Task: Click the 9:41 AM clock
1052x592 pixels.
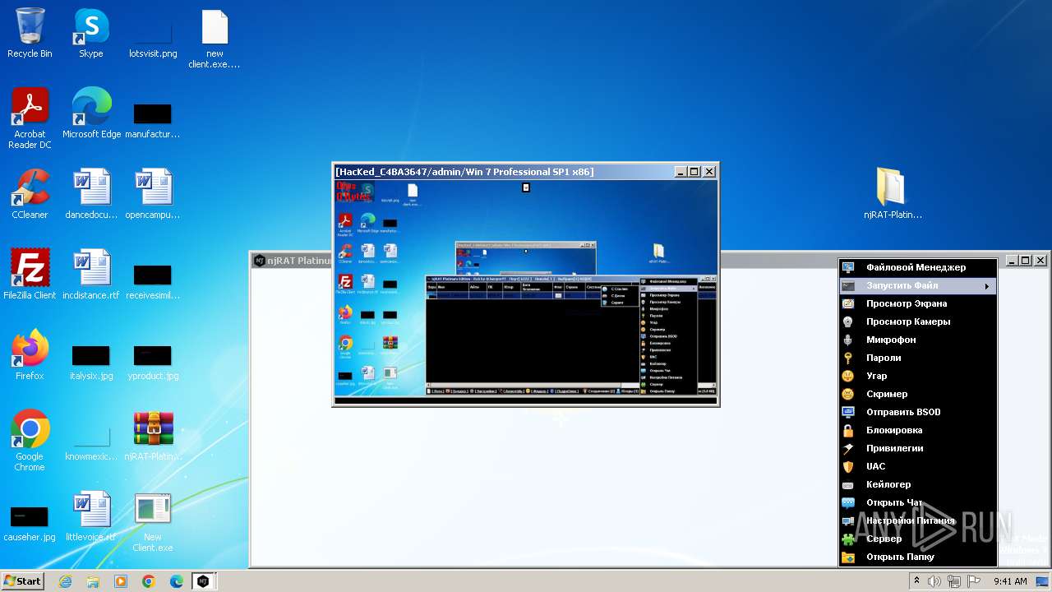Action: point(1010,581)
